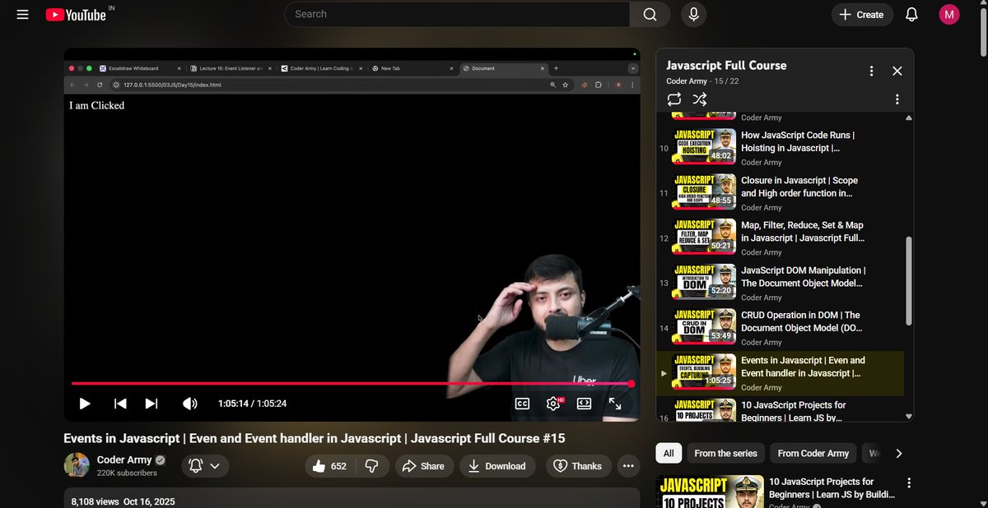
Task: Enable playlist shuffle
Action: pyautogui.click(x=700, y=99)
